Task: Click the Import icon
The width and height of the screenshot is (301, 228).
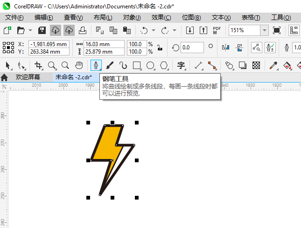Action: click(x=189, y=30)
